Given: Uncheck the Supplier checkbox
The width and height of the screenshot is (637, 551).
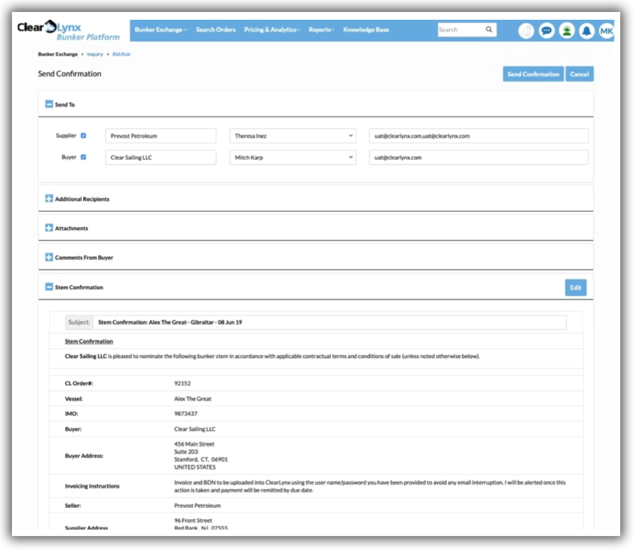Looking at the screenshot, I should (83, 136).
